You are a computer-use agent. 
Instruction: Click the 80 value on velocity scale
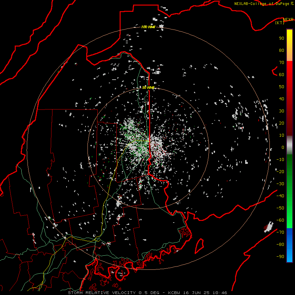click(282, 50)
